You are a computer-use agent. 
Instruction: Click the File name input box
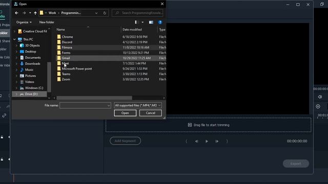(x=83, y=105)
